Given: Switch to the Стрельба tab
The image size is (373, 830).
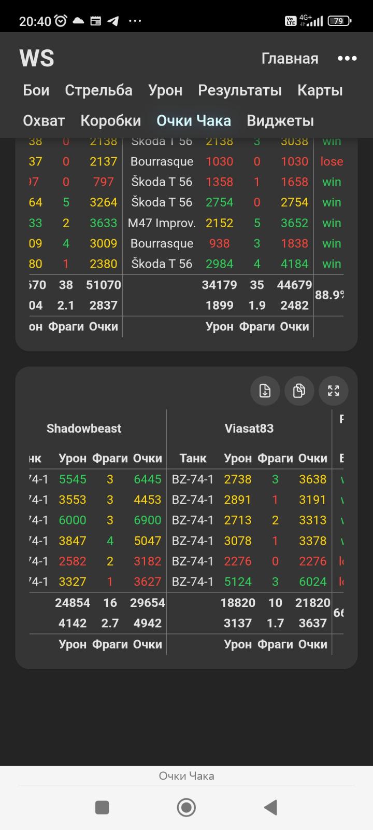Looking at the screenshot, I should pyautogui.click(x=98, y=90).
